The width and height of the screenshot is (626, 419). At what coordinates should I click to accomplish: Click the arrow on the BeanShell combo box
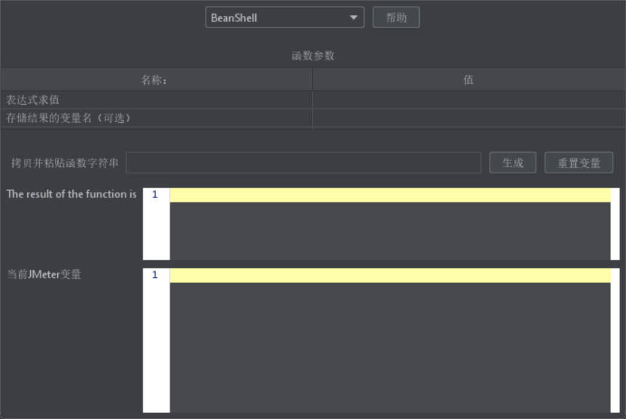click(x=353, y=17)
